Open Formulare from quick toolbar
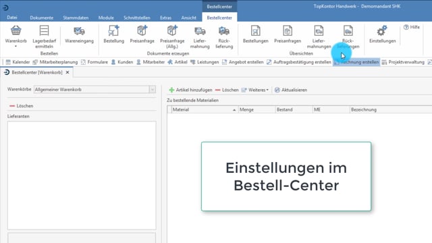The image size is (432, 243). (94, 62)
